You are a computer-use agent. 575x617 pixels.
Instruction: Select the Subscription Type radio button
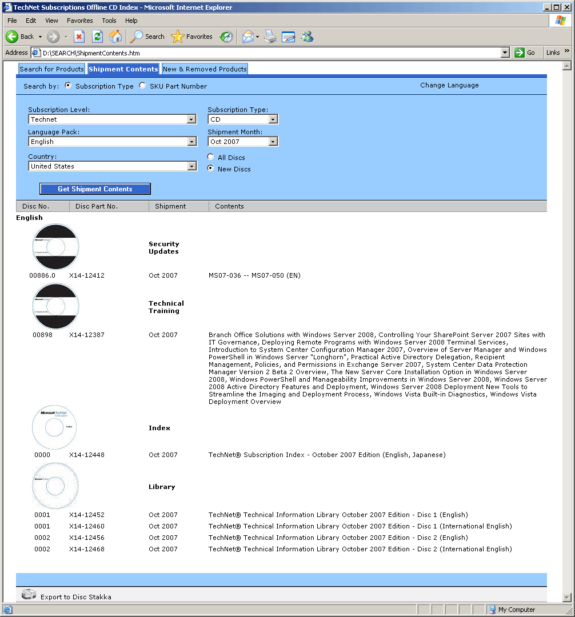[x=68, y=85]
